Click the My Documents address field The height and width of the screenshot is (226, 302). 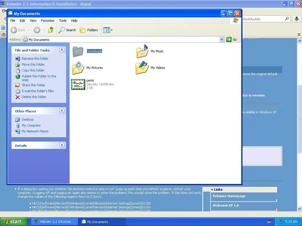point(121,40)
